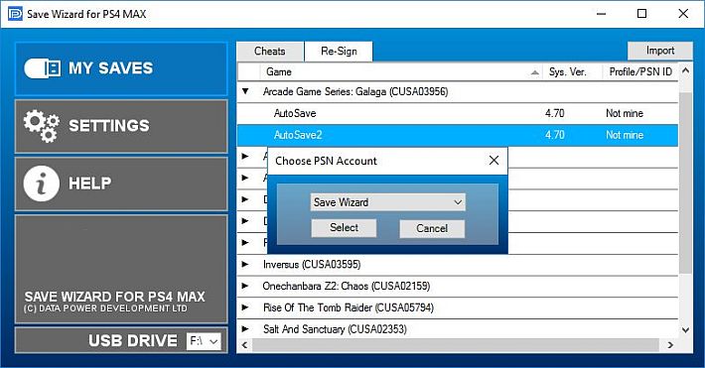The width and height of the screenshot is (705, 368).
Task: Click the 4.70 version in the AutoSave row
Action: click(554, 113)
